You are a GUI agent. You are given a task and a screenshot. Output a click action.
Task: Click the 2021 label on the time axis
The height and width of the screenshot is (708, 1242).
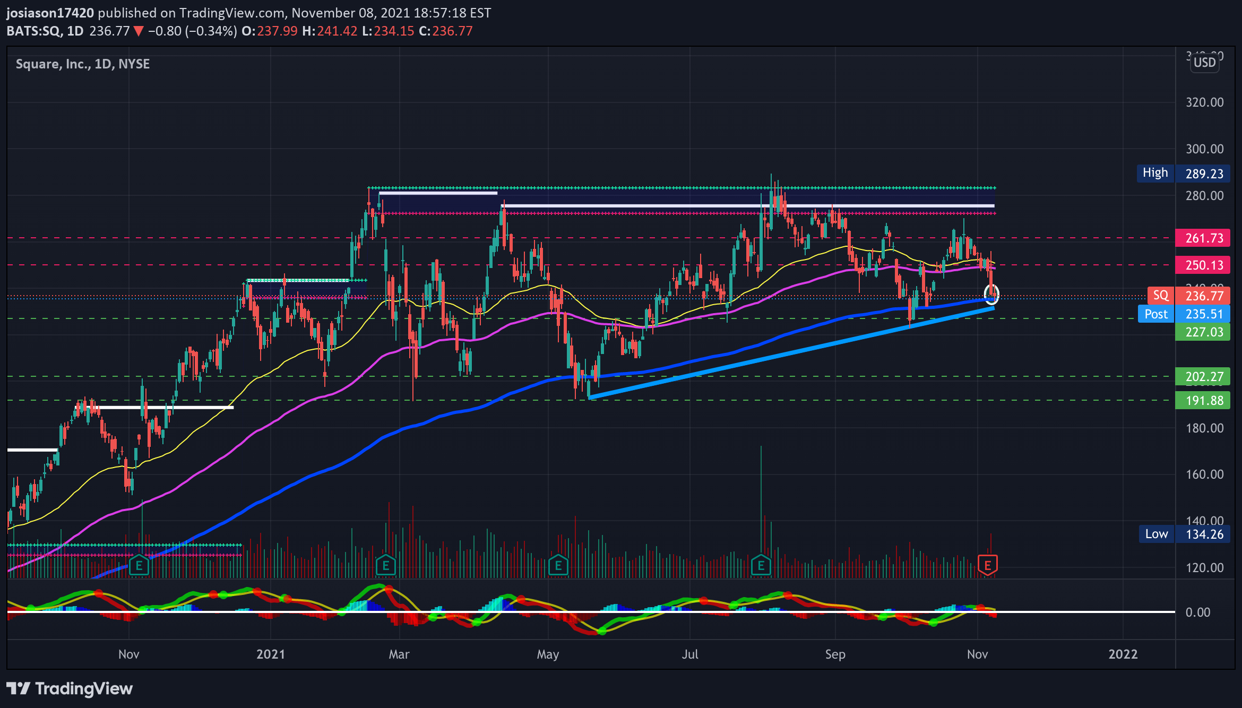(x=271, y=654)
